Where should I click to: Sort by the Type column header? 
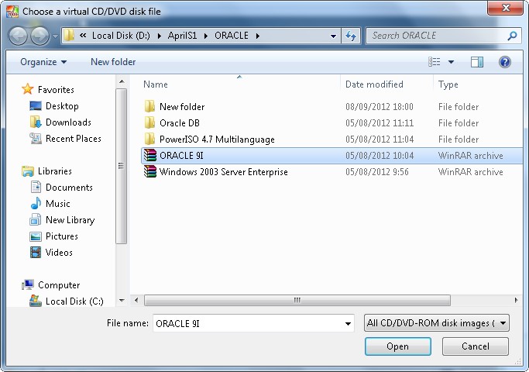(448, 84)
